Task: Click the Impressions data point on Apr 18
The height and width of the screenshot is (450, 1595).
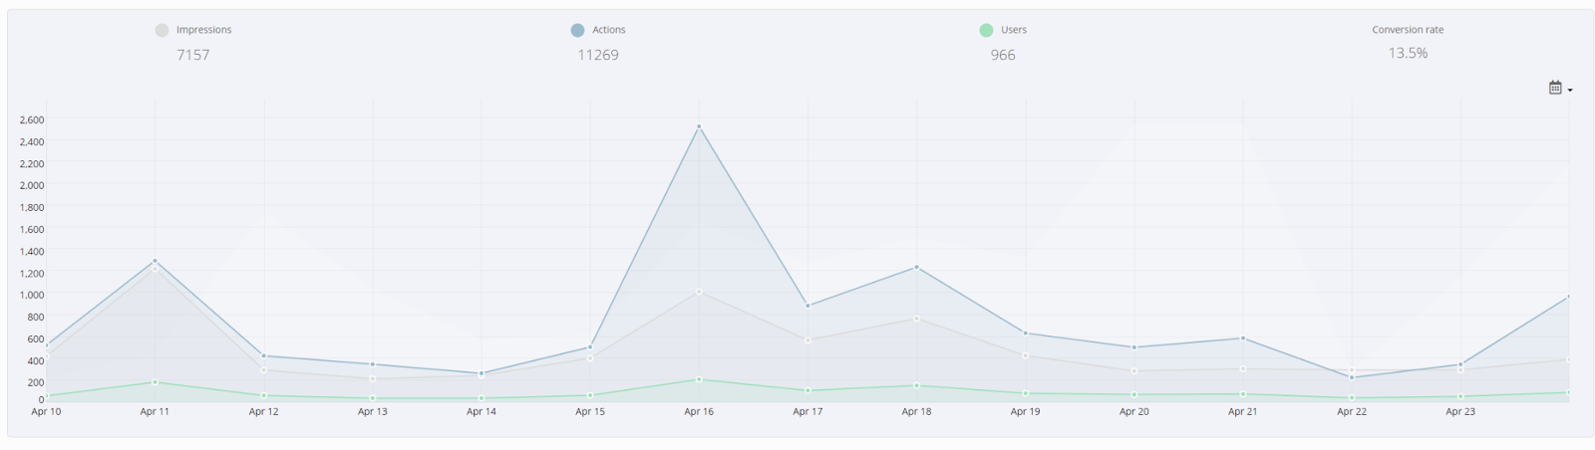Action: click(x=916, y=319)
